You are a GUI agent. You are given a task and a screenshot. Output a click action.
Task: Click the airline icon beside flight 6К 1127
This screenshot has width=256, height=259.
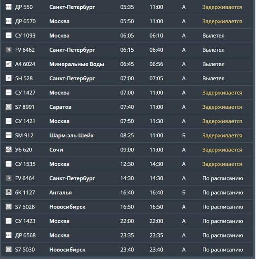click(9, 193)
